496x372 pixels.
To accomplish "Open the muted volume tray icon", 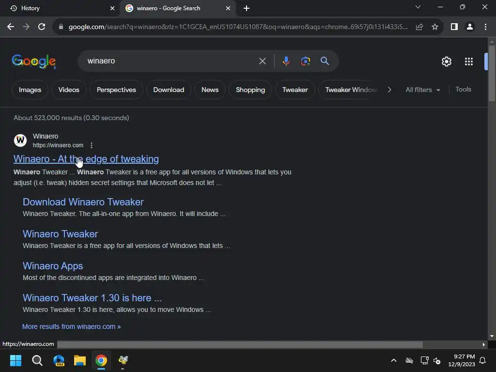I will click(x=437, y=360).
